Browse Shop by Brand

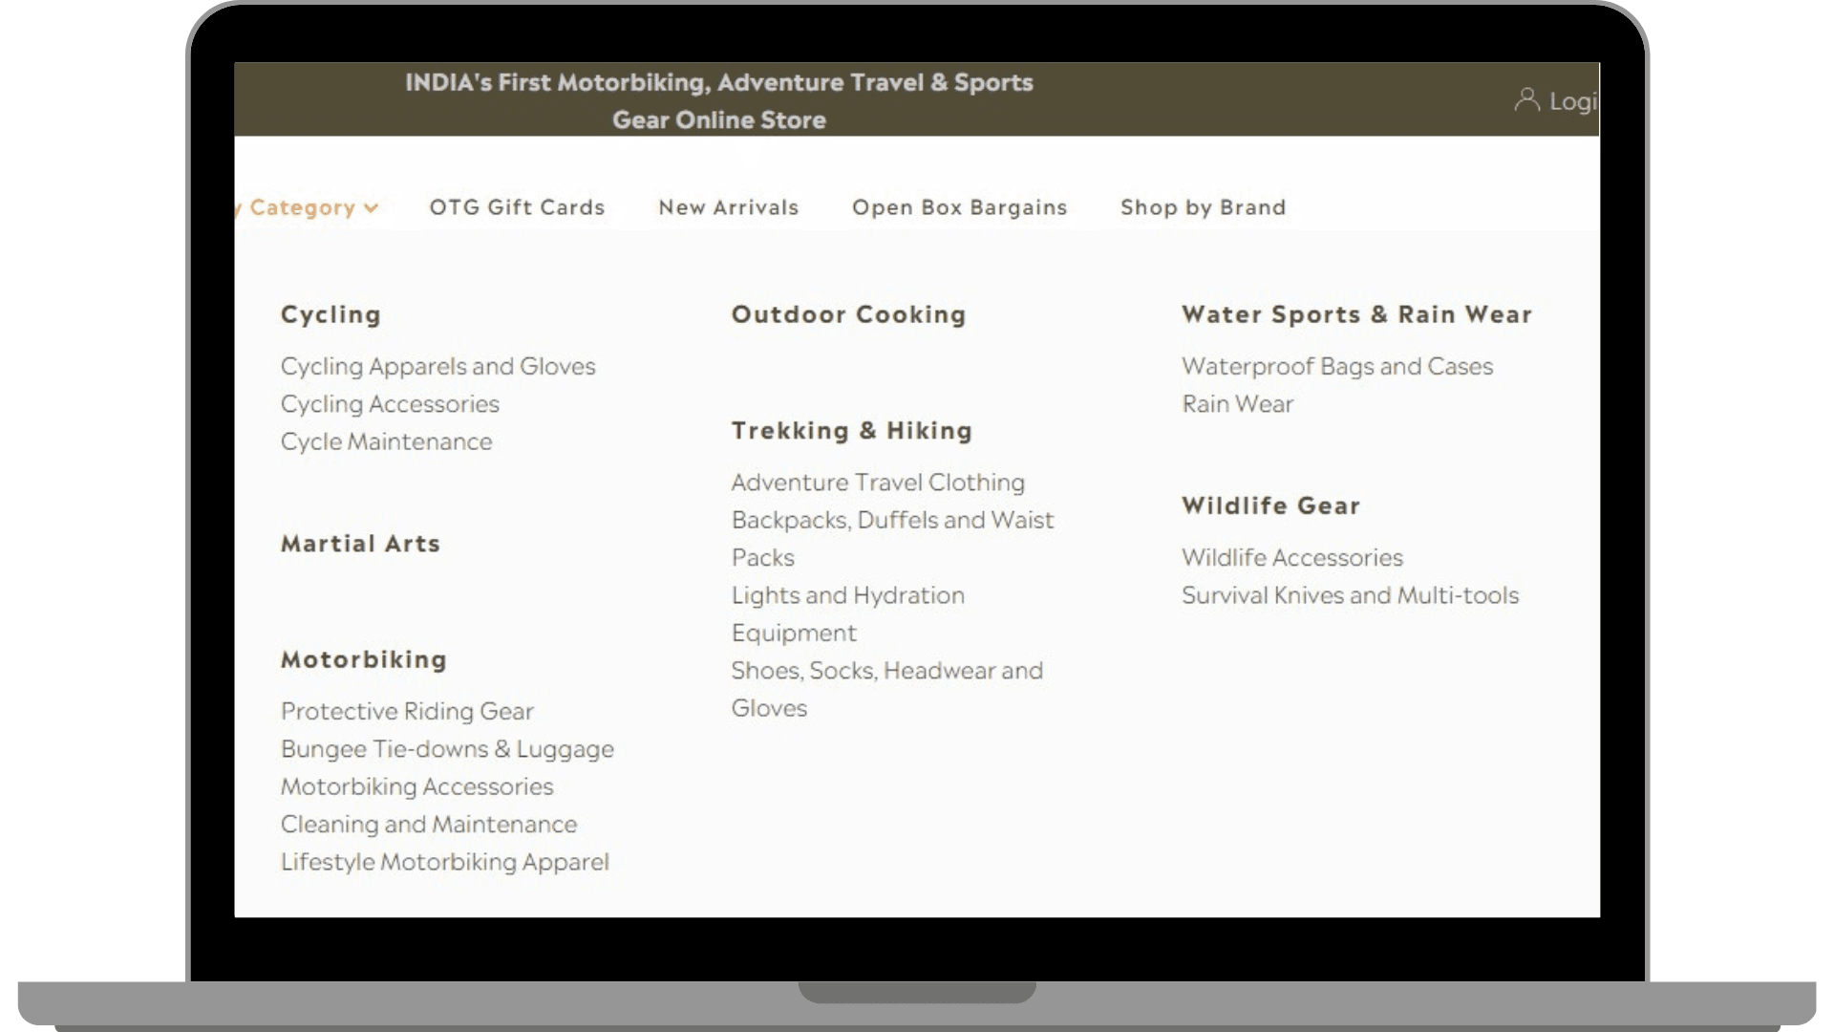[1203, 207]
